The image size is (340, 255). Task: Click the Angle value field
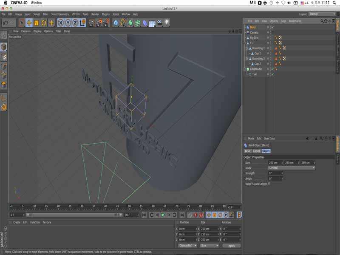pos(275,178)
